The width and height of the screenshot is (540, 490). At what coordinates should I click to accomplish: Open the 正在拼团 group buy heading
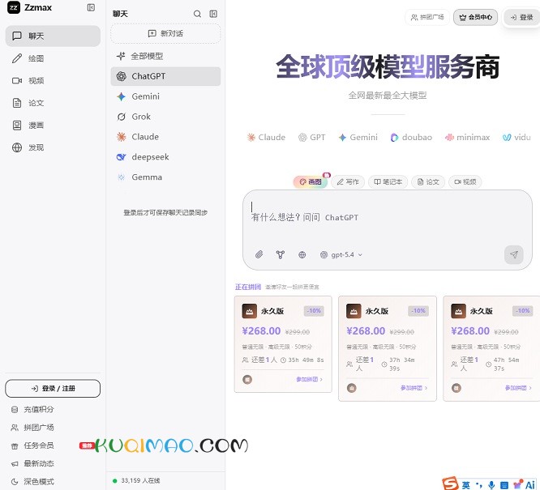pos(248,287)
